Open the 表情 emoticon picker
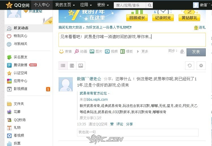The width and height of the screenshot is (212, 146). [x=65, y=51]
